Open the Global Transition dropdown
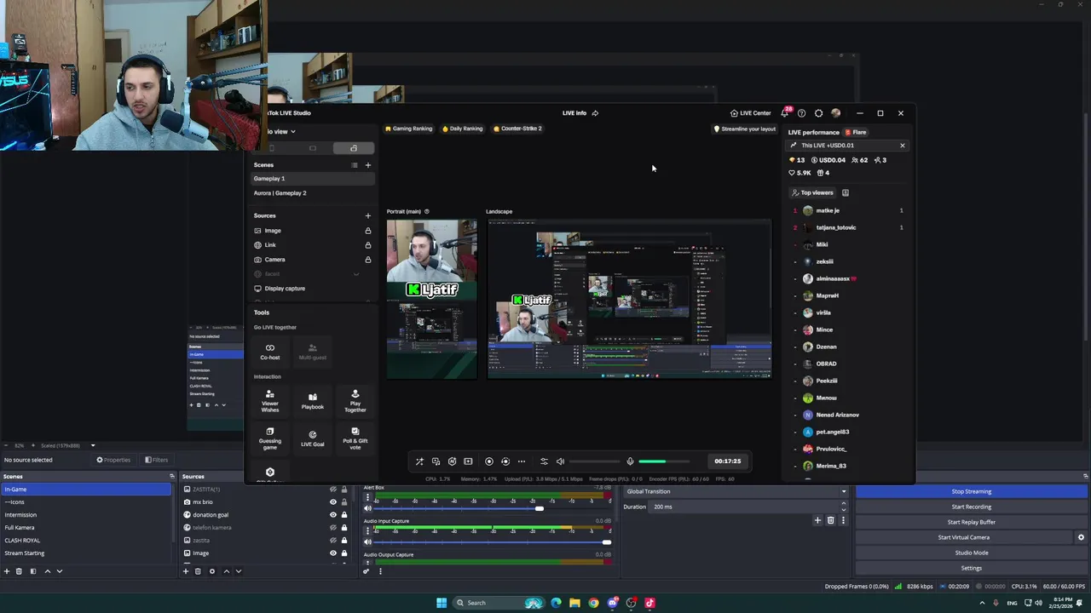 [736, 491]
